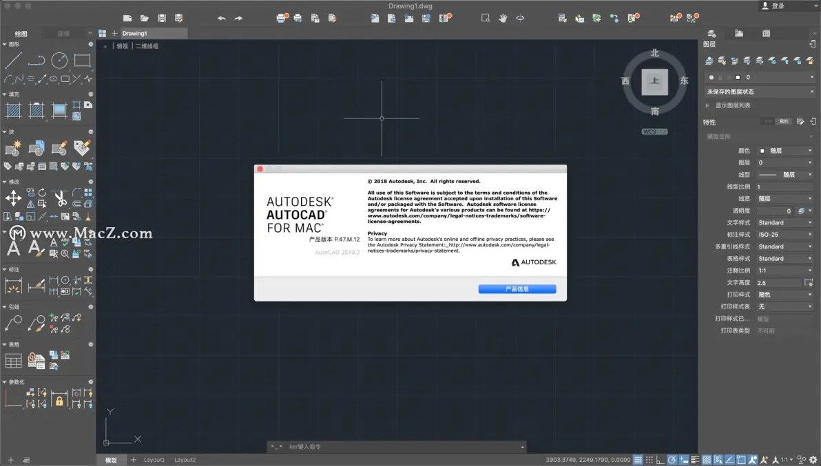Select the Trim scissors tool

60,198
